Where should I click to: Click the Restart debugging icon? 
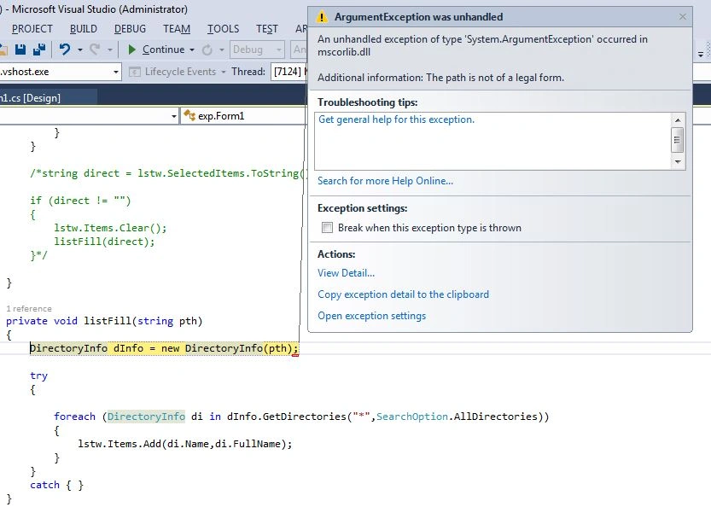point(207,50)
